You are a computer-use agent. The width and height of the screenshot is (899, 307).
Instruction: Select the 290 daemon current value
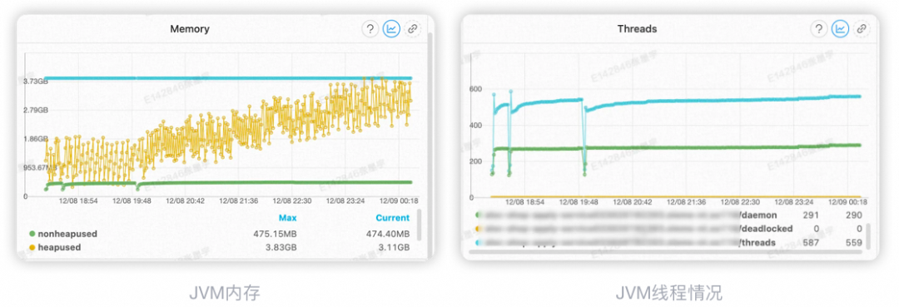click(854, 215)
